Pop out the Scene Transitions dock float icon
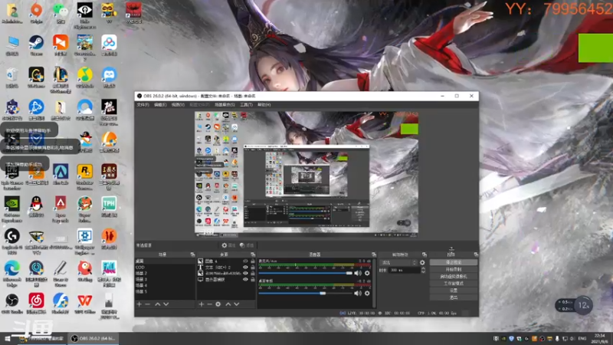The image size is (613, 345). coord(425,255)
